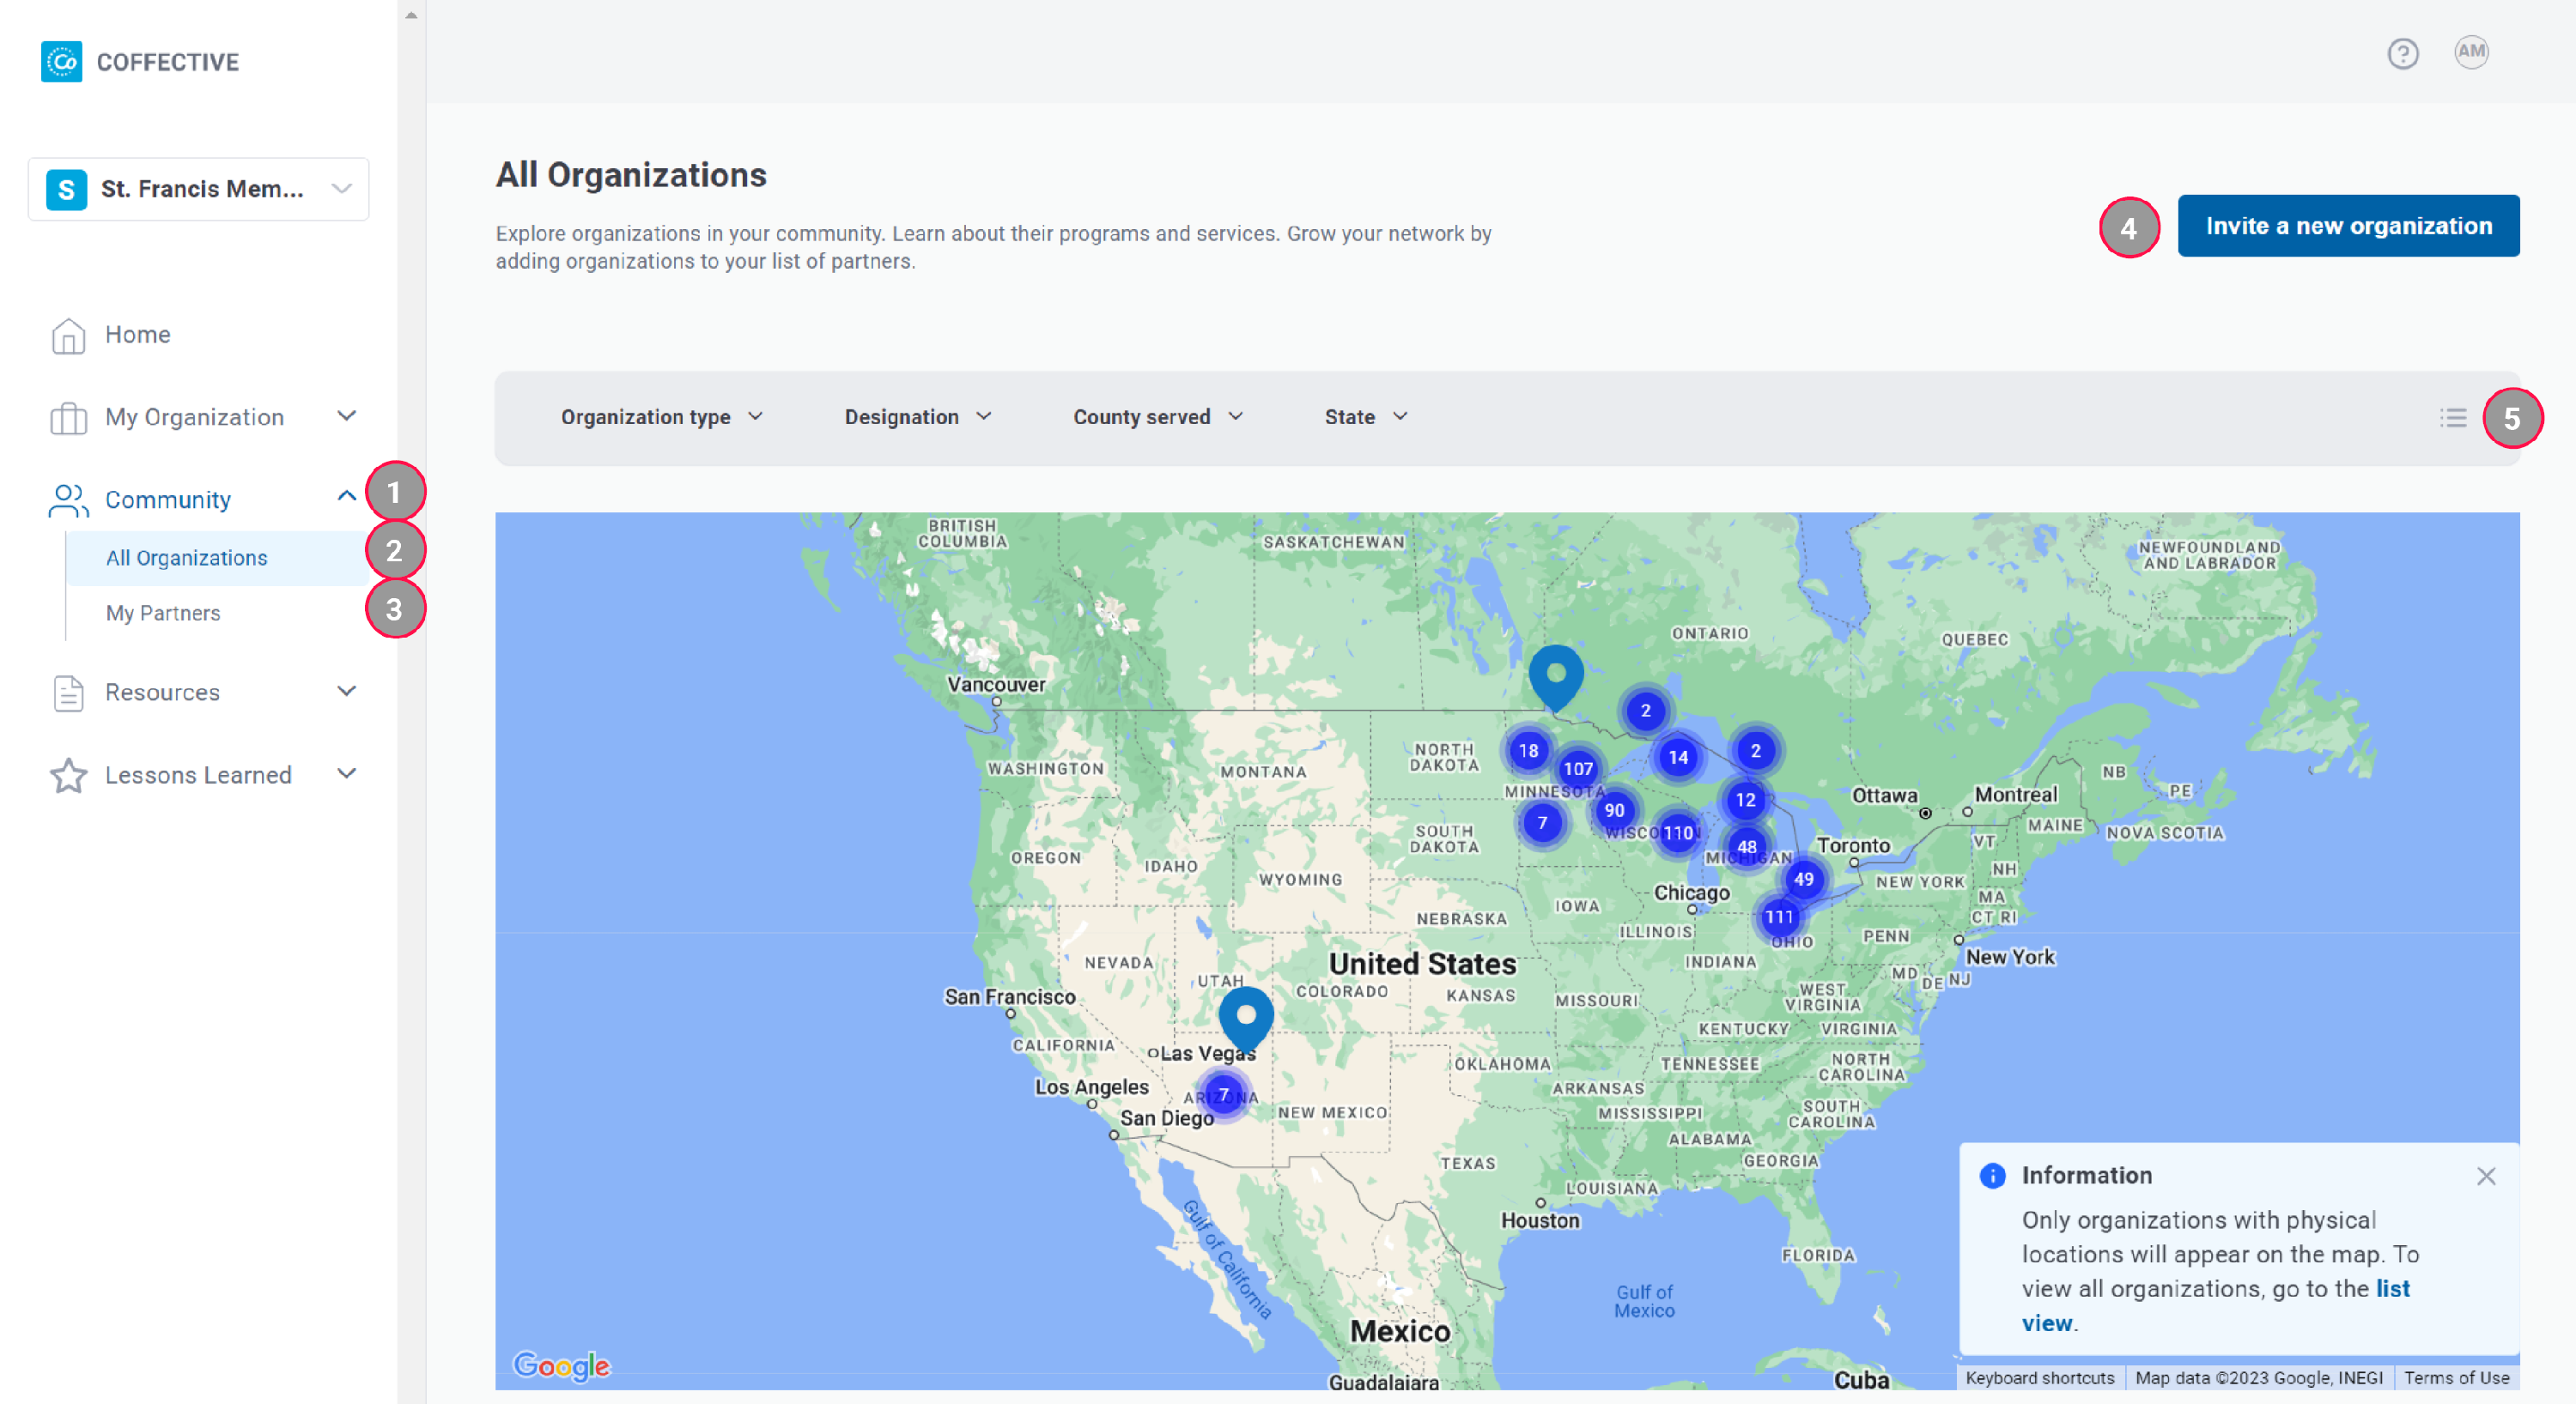The width and height of the screenshot is (2576, 1404).
Task: Click the Home house icon
Action: point(68,336)
